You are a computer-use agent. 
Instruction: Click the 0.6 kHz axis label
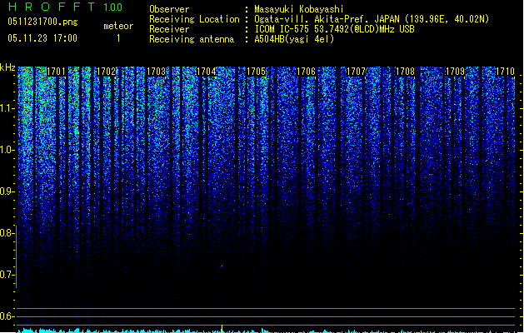(7, 316)
